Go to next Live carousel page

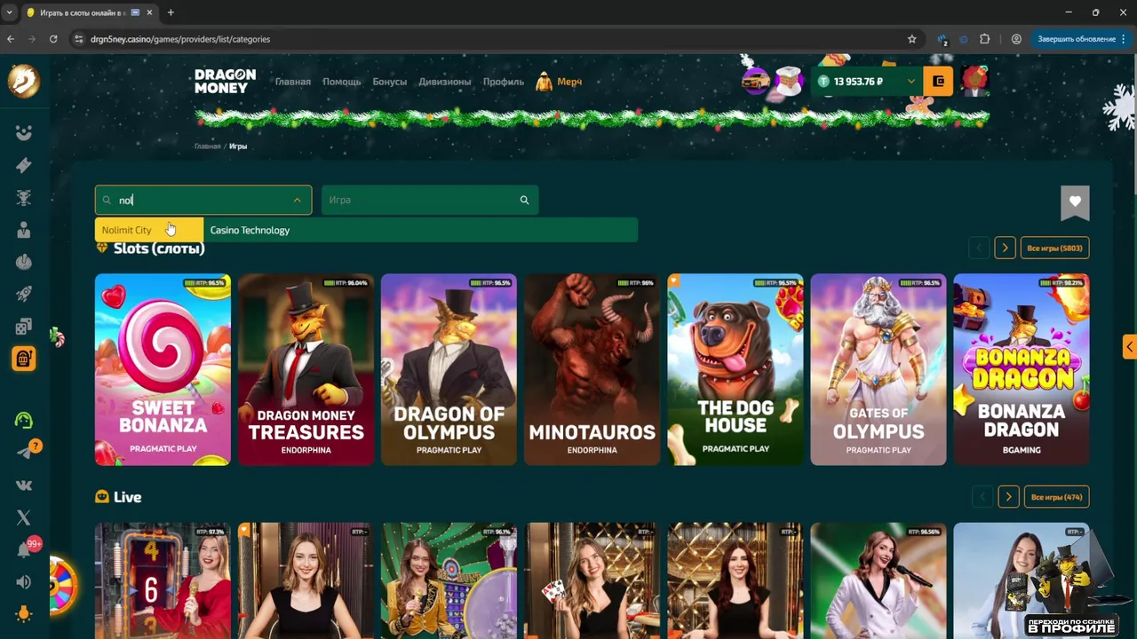tap(1008, 497)
